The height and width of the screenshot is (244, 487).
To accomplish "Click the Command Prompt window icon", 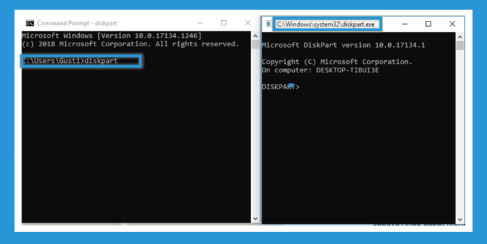I will pyautogui.click(x=30, y=23).
